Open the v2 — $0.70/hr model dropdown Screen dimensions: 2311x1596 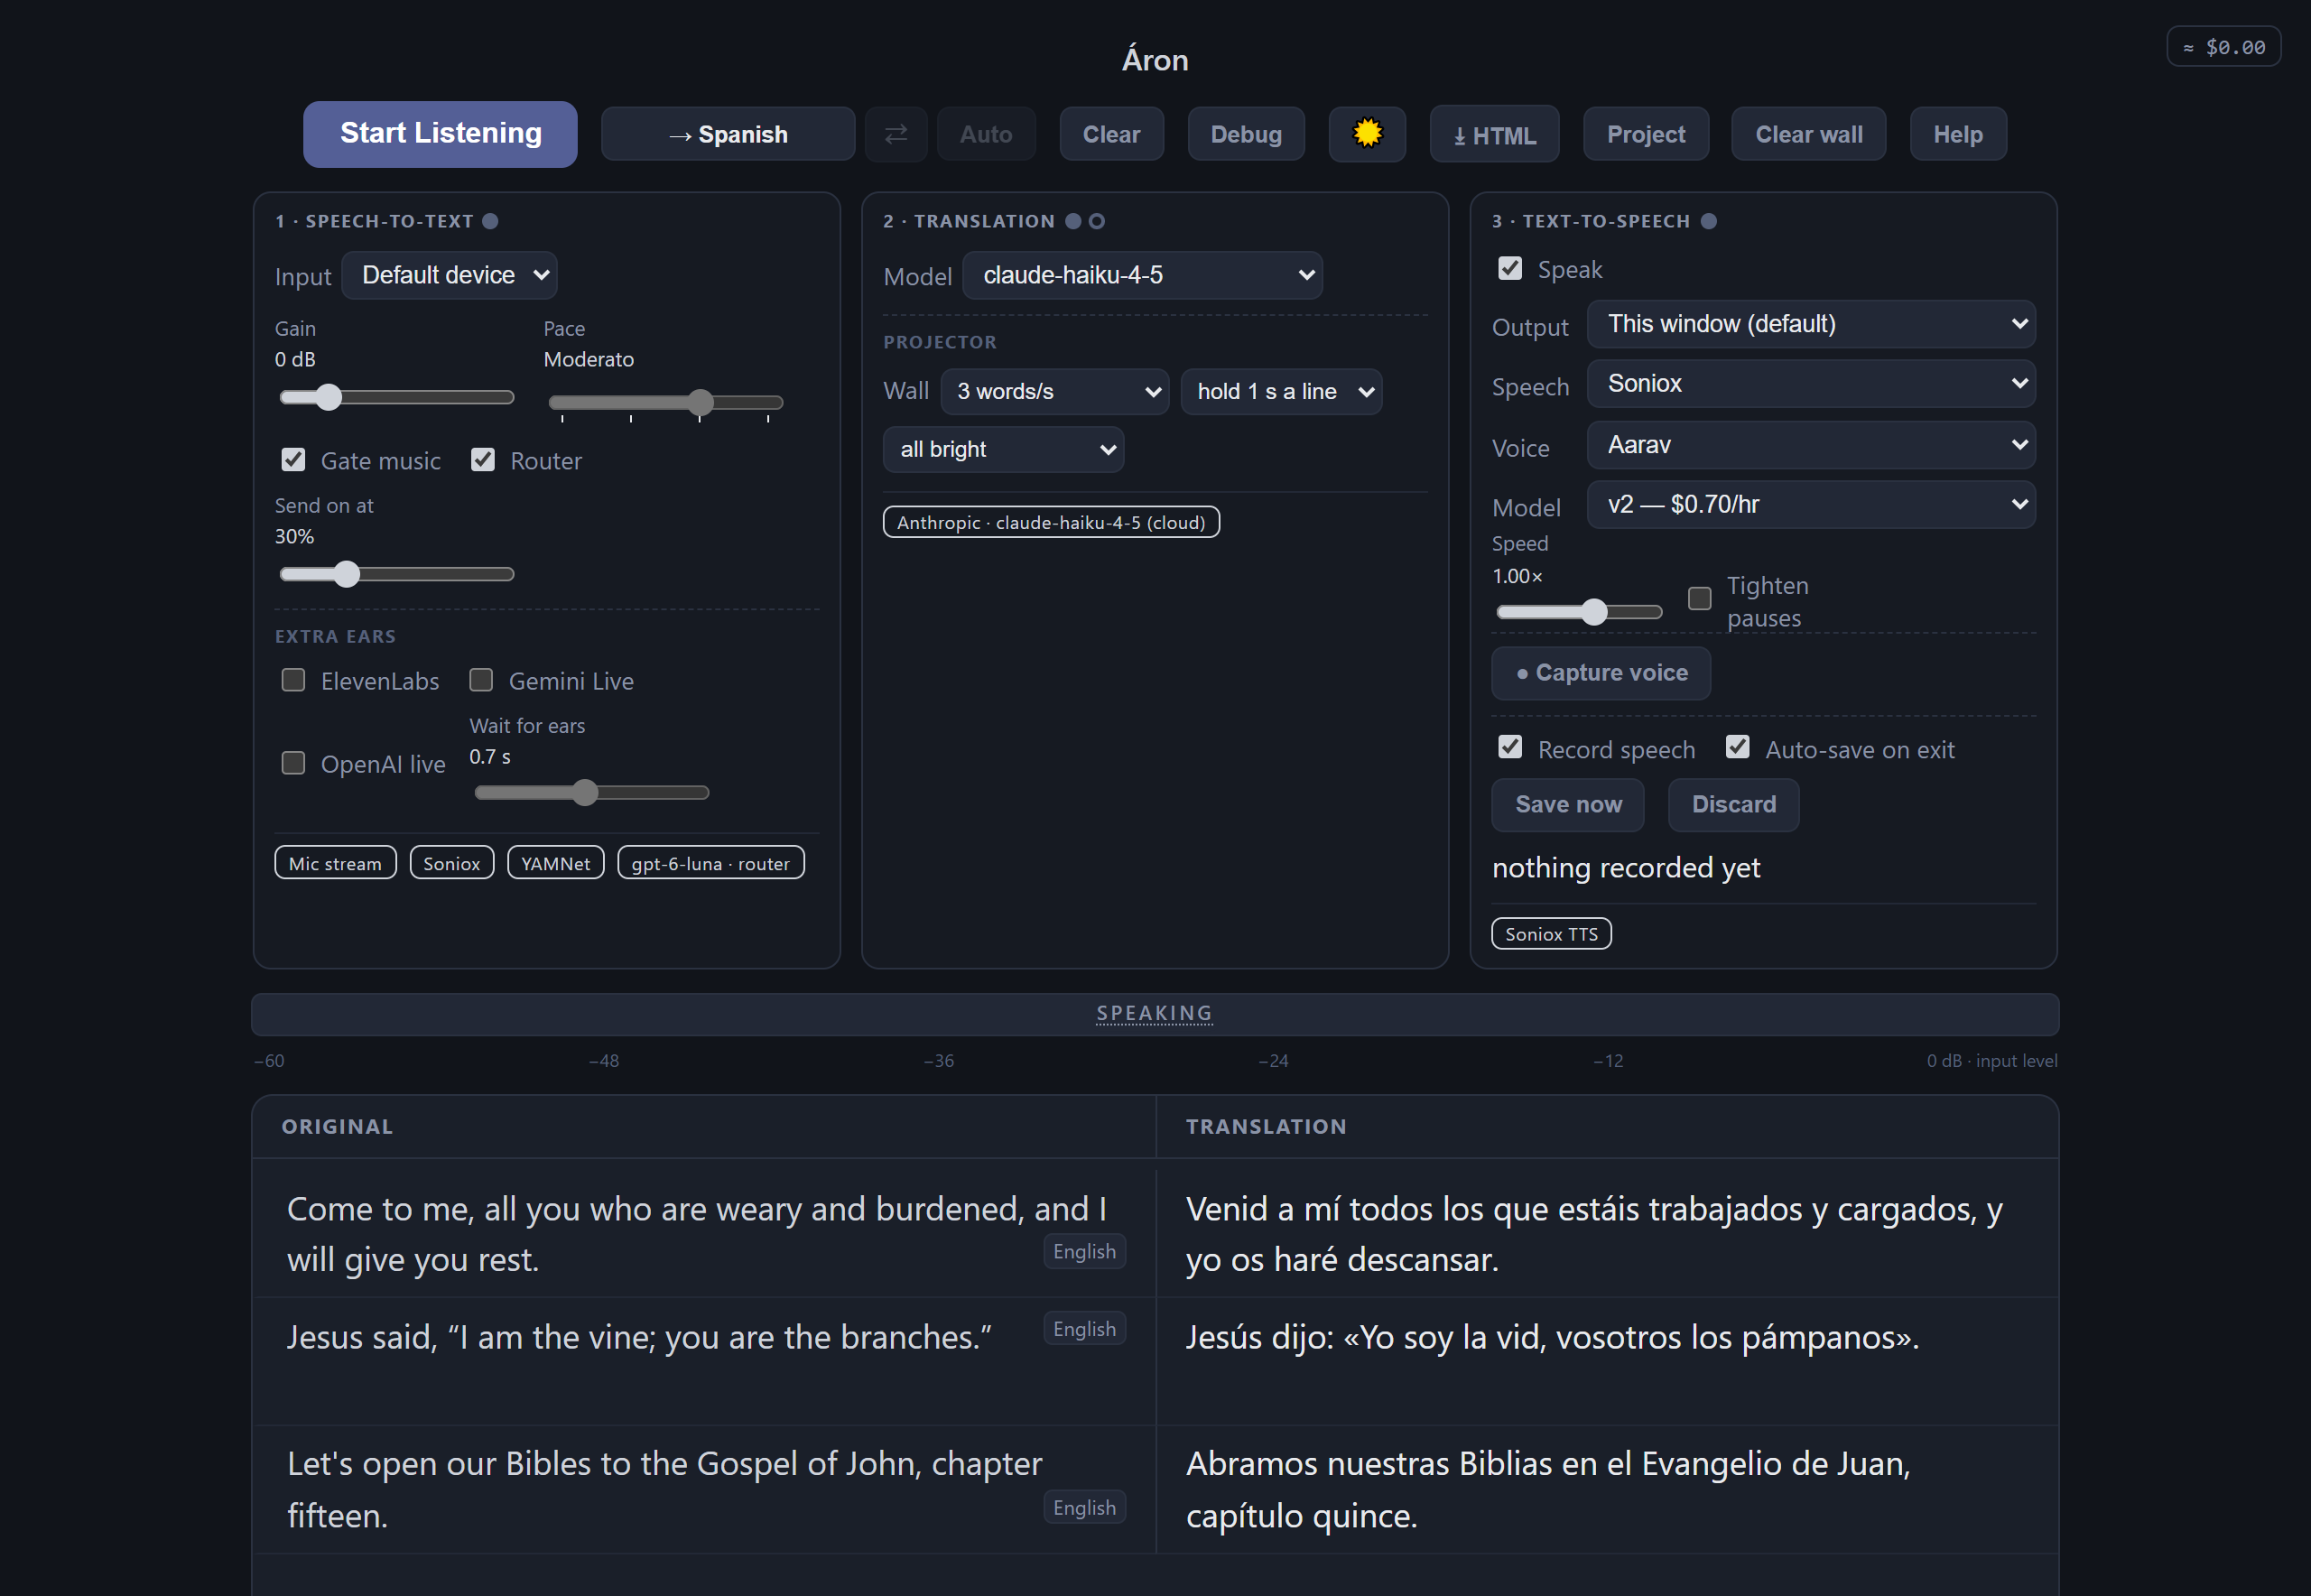[1811, 504]
